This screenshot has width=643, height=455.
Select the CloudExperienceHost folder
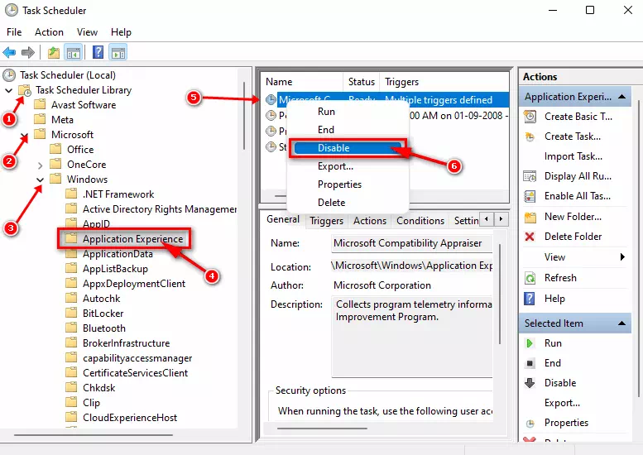[x=130, y=417]
